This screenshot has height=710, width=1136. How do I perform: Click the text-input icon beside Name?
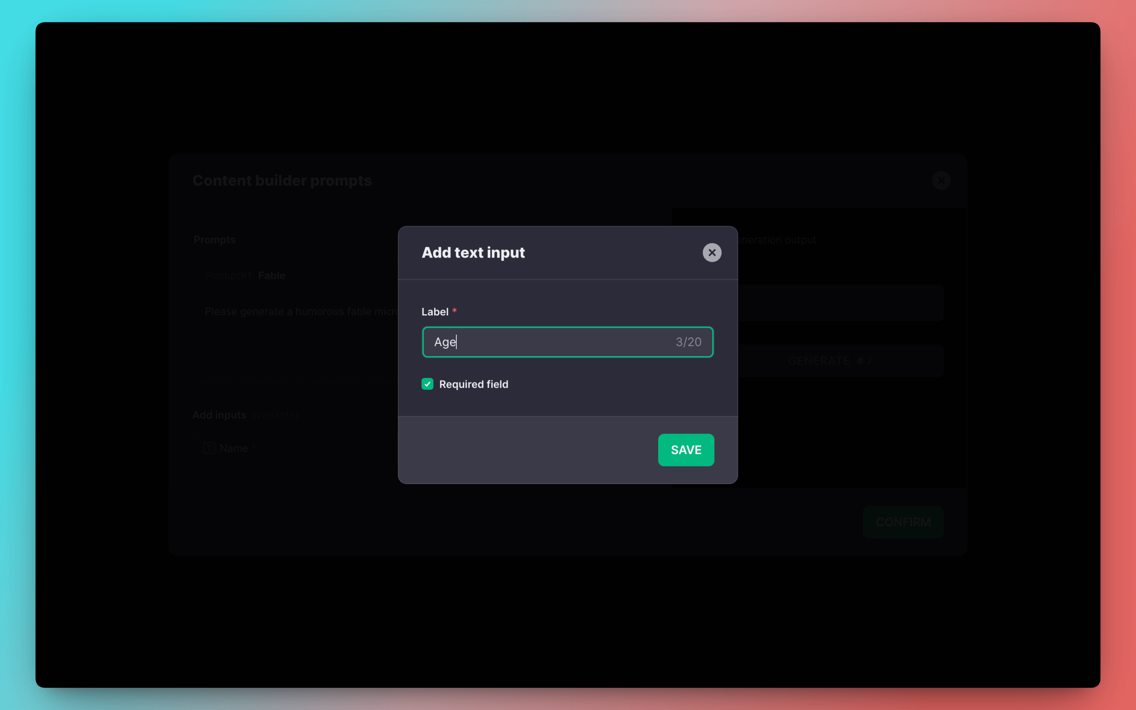[x=209, y=448]
